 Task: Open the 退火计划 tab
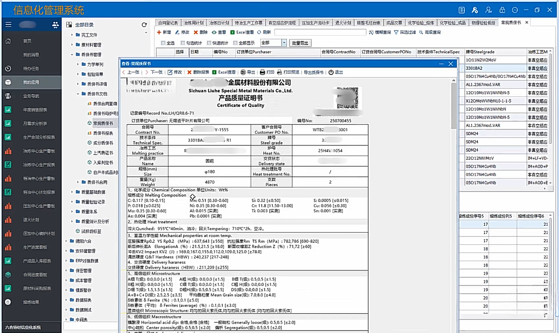click(343, 23)
